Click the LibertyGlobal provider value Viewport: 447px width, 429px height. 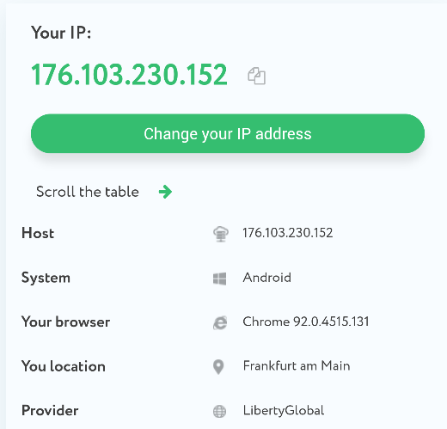284,410
